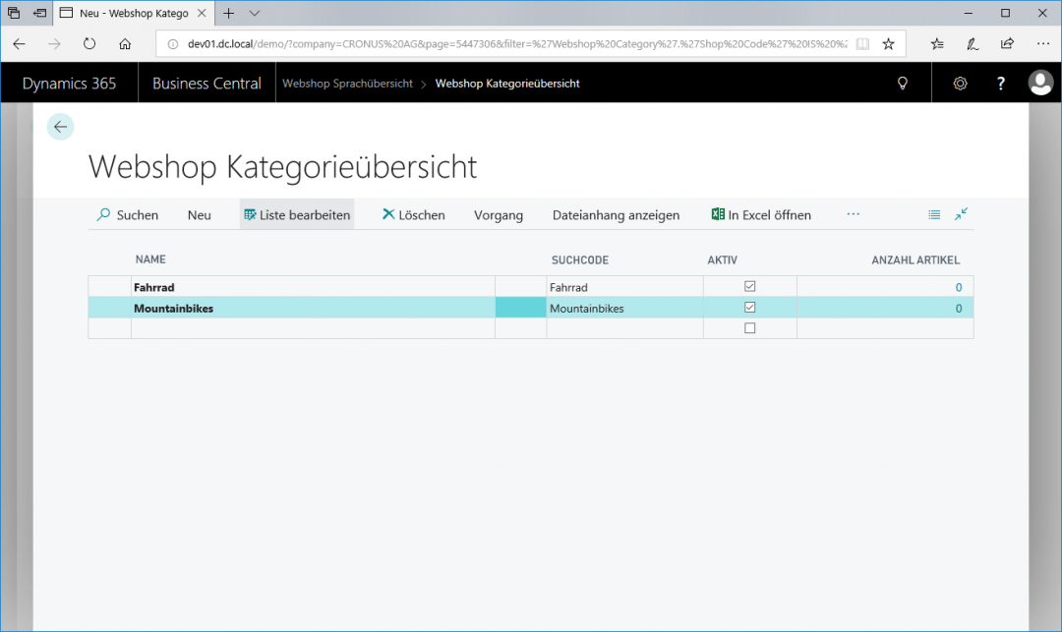
Task: Click Dateianhang anzeigen
Action: (616, 215)
